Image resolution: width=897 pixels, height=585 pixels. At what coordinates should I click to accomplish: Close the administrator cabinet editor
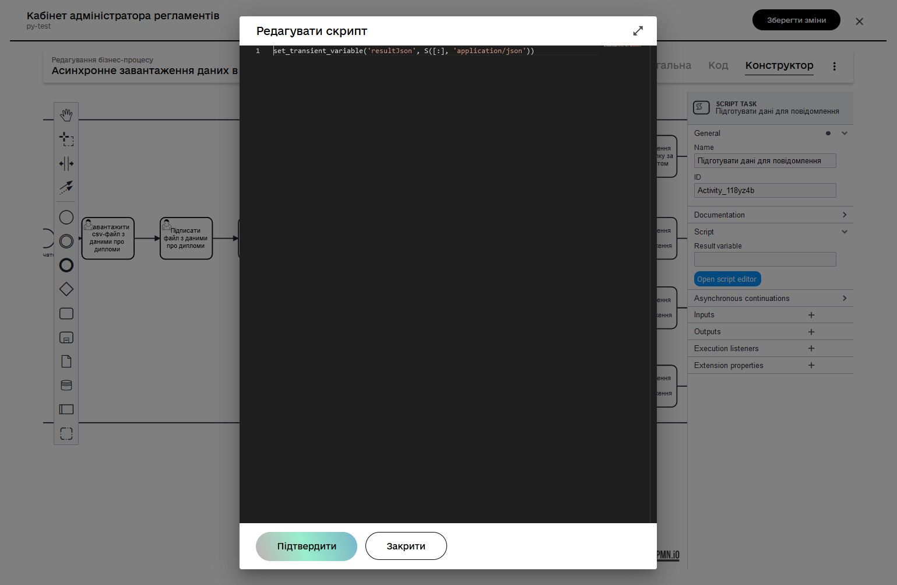click(860, 22)
